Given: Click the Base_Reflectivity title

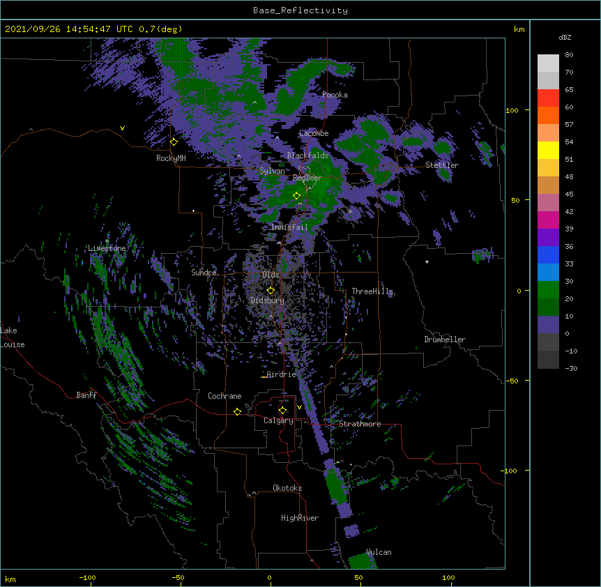Looking at the screenshot, I should pyautogui.click(x=300, y=10).
